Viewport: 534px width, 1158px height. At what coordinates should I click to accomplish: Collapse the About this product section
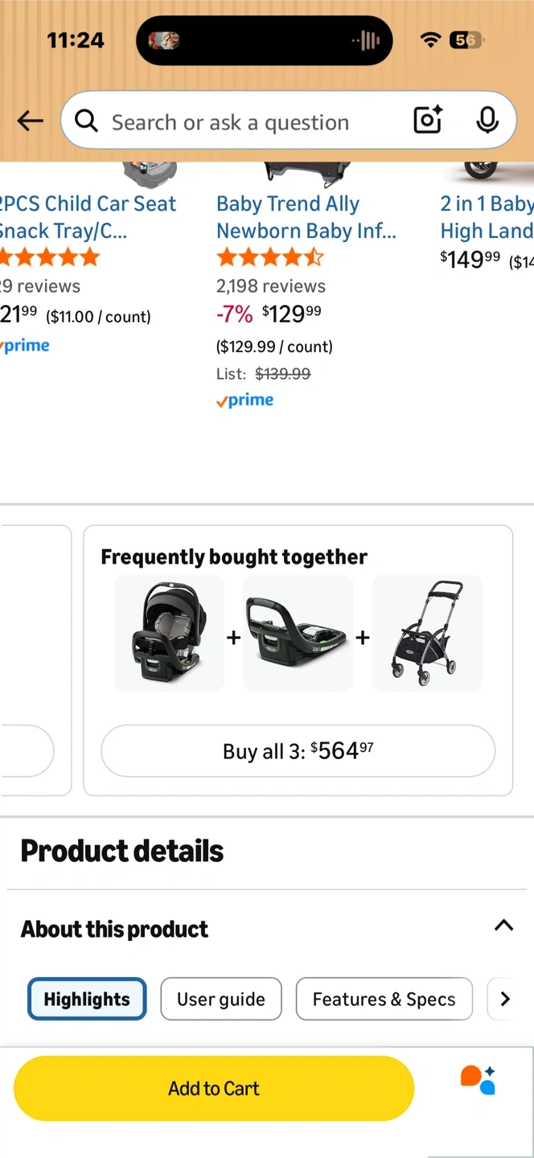point(503,925)
